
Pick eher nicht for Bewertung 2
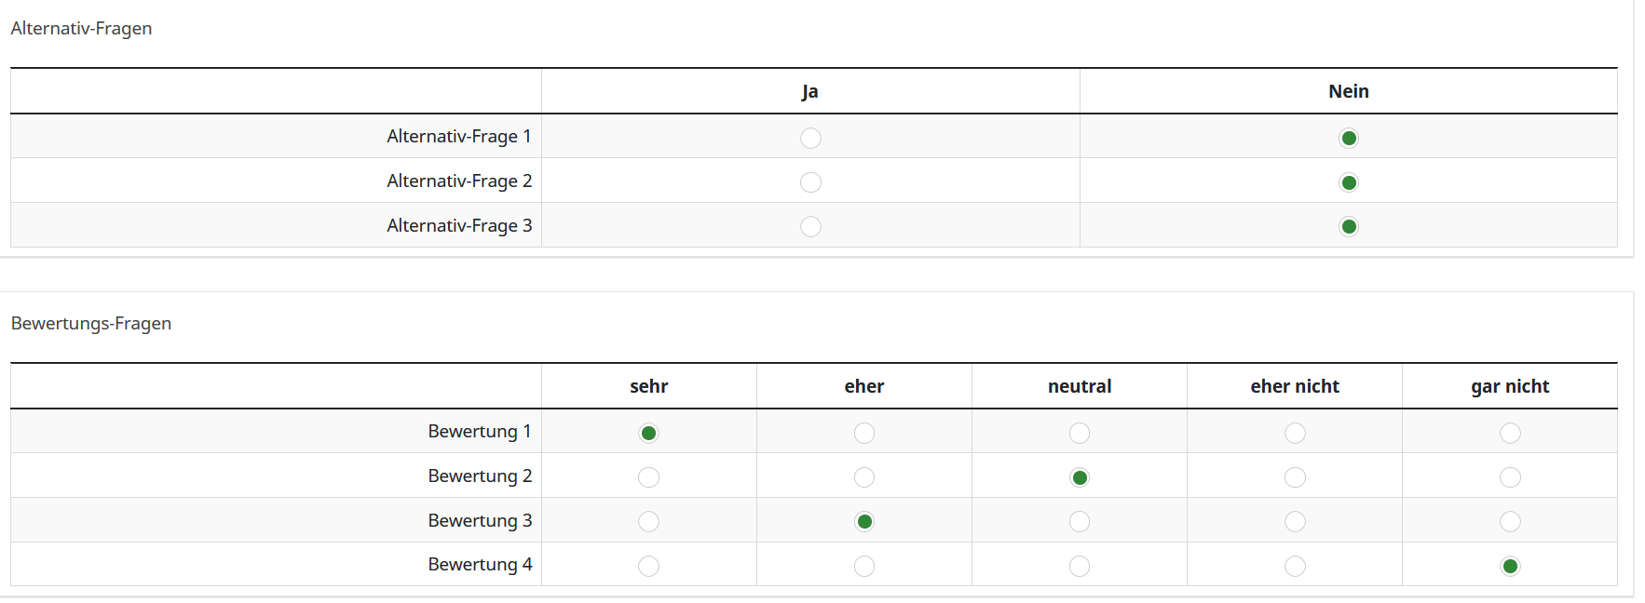[x=1295, y=477]
